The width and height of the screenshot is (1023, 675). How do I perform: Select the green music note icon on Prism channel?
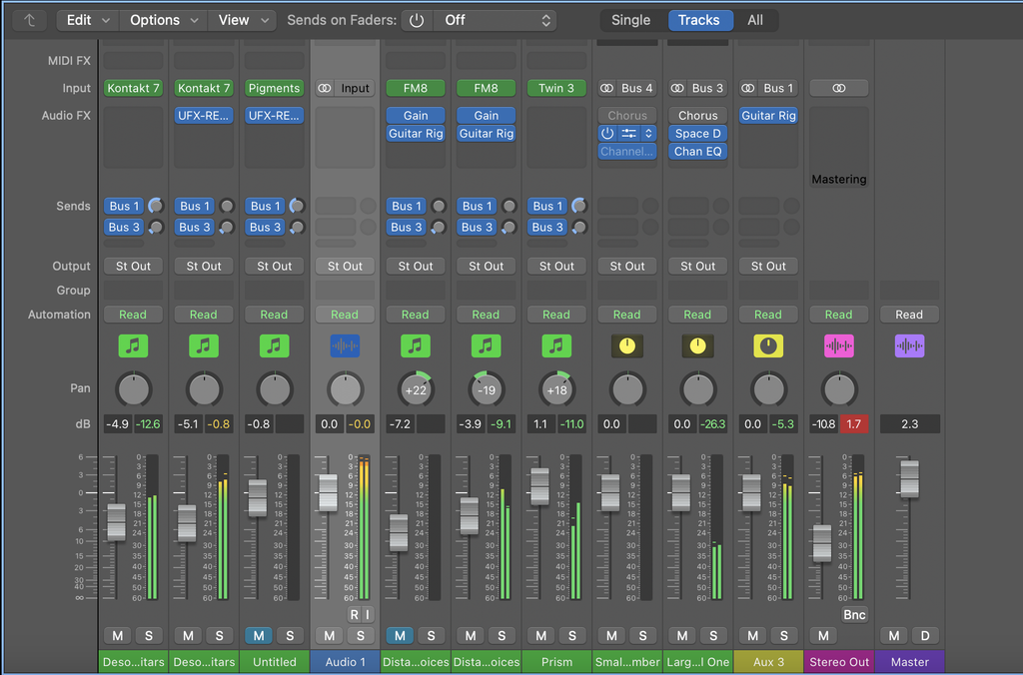coord(556,345)
